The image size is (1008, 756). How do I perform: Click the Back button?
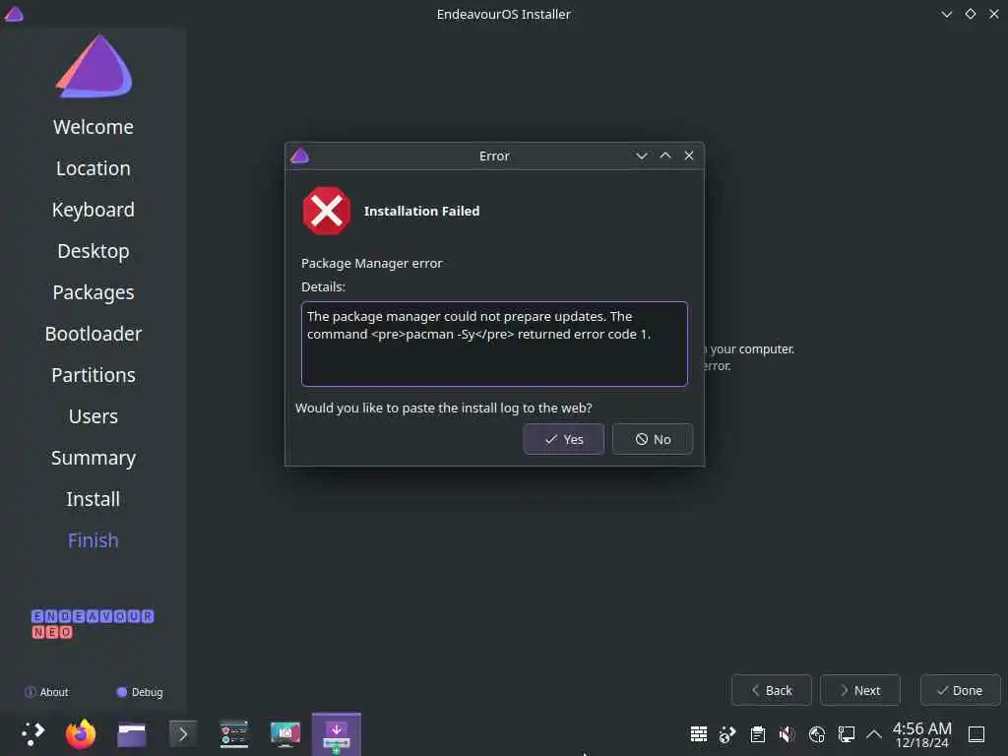pyautogui.click(x=772, y=690)
